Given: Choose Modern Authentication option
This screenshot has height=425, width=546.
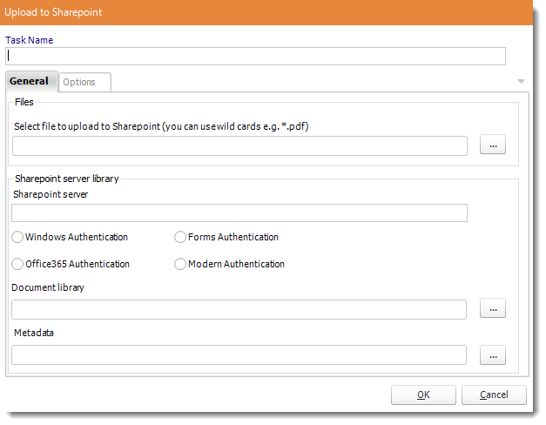Looking at the screenshot, I should [x=230, y=264].
